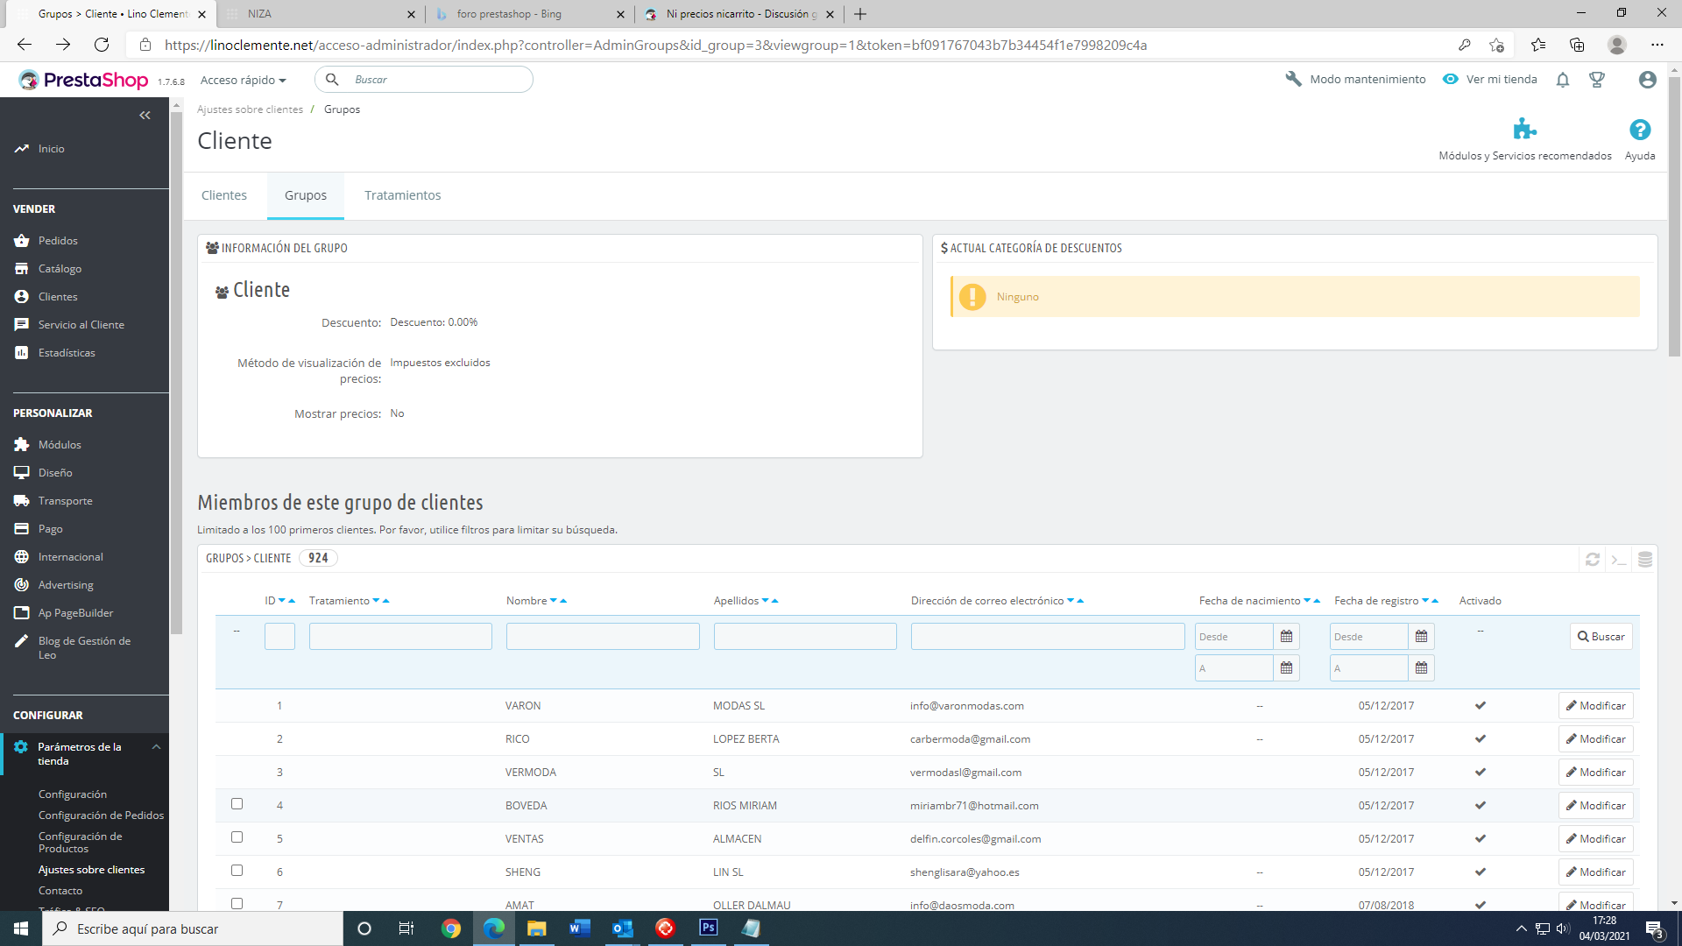This screenshot has width=1682, height=946.
Task: Open calendar for Fecha de nacimiento Desde
Action: (1286, 637)
